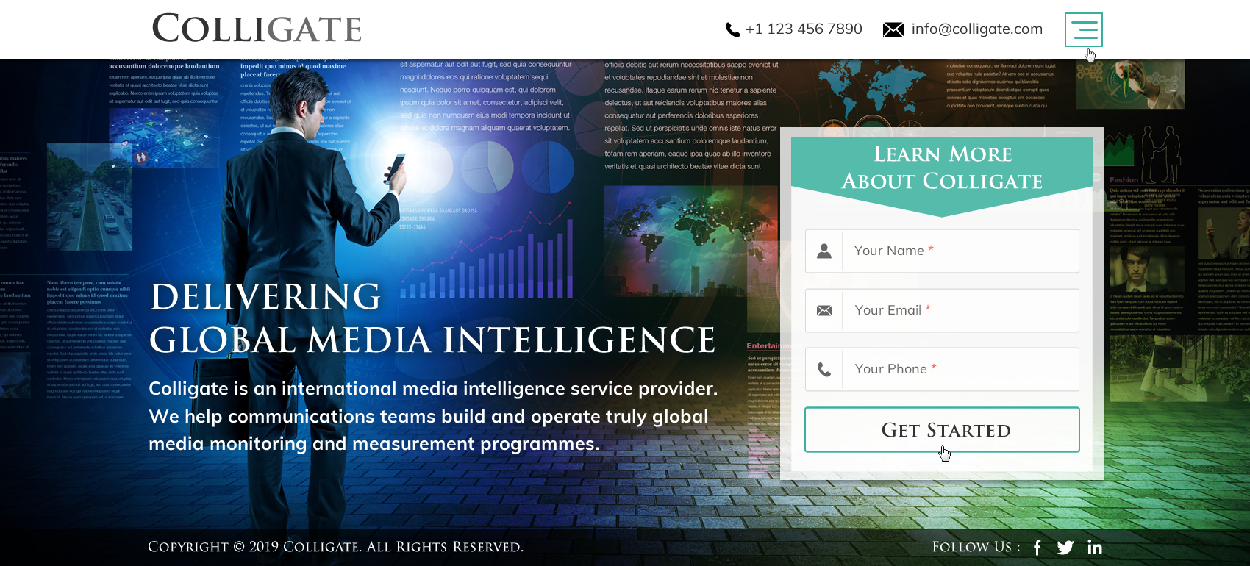Call +1 123 456 7890 link
The image size is (1250, 566).
804,29
